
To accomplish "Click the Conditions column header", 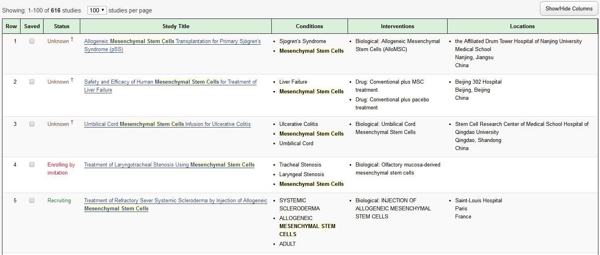I will coord(309,26).
